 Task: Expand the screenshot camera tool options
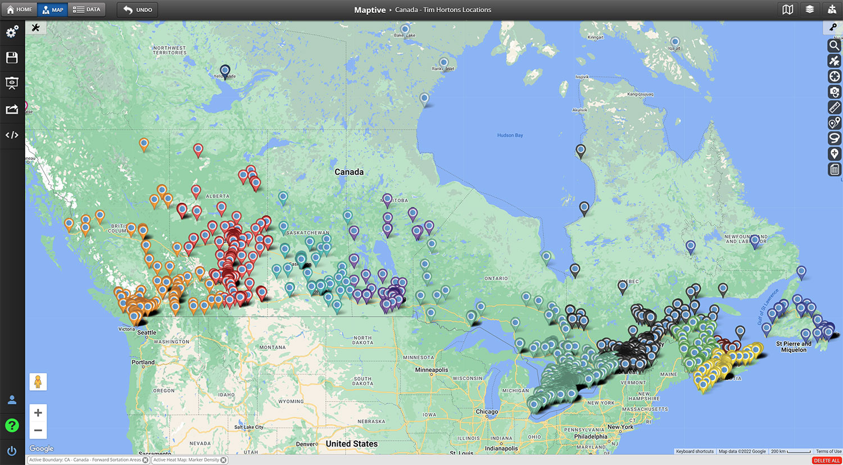coord(835,92)
